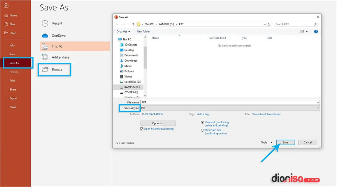Click the search magnifier icon
The image size is (337, 187).
(315, 24)
